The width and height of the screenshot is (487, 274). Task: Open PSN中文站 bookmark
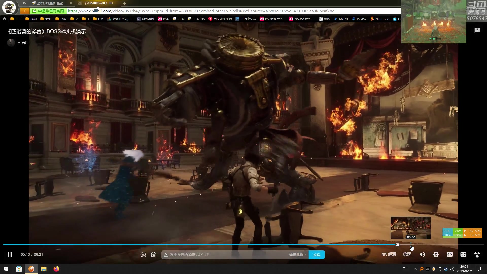tap(246, 19)
